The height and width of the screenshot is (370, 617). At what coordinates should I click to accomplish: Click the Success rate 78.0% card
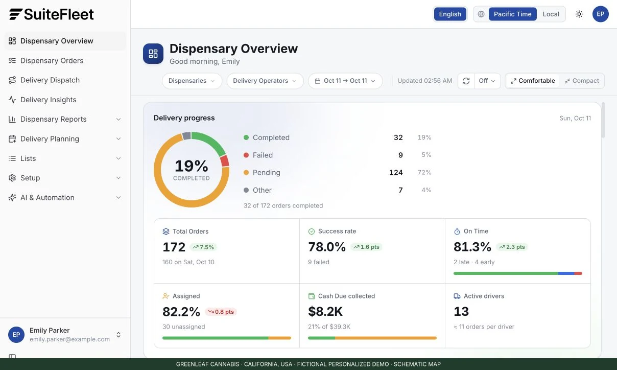coord(372,251)
